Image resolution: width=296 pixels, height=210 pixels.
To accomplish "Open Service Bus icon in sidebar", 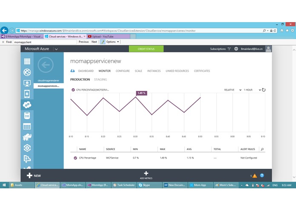I will point(27,159).
